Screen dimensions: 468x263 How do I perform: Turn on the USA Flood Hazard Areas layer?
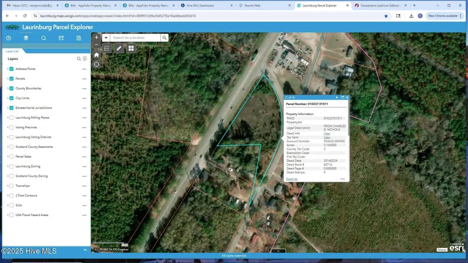coord(11,215)
